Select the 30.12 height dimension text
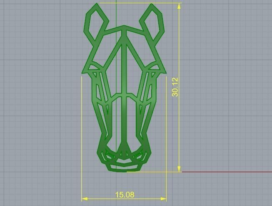This screenshot has height=206, width=272. click(175, 87)
